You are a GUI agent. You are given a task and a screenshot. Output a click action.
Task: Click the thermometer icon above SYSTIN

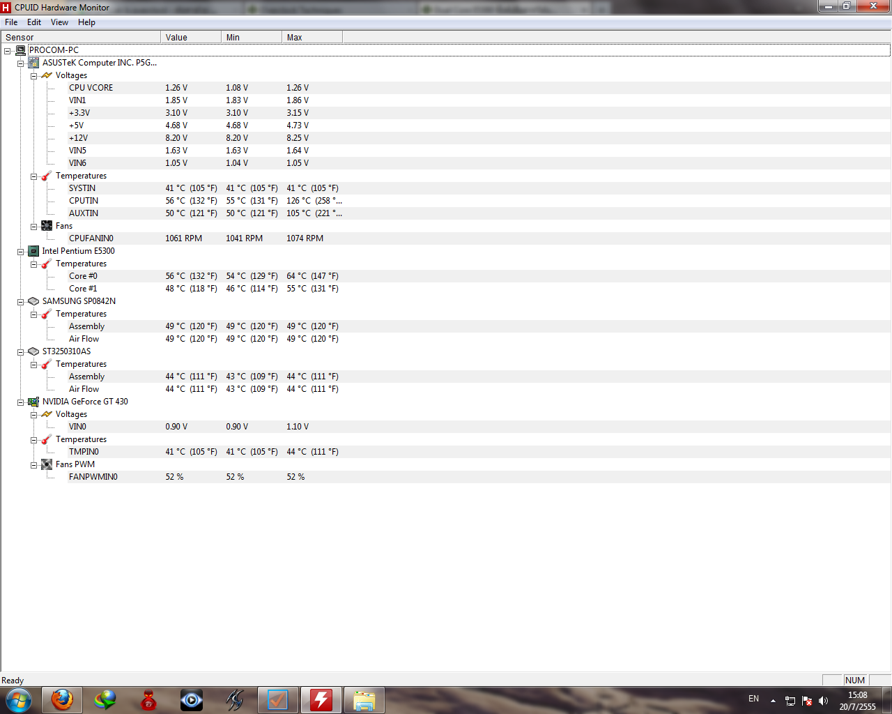pos(47,176)
